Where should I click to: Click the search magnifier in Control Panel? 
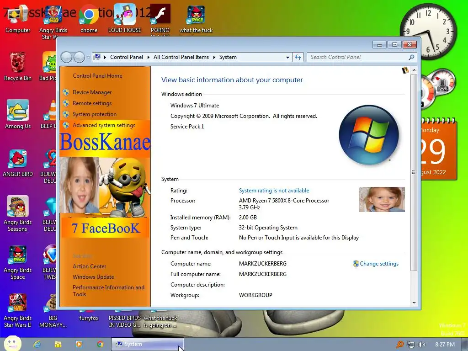pyautogui.click(x=411, y=57)
